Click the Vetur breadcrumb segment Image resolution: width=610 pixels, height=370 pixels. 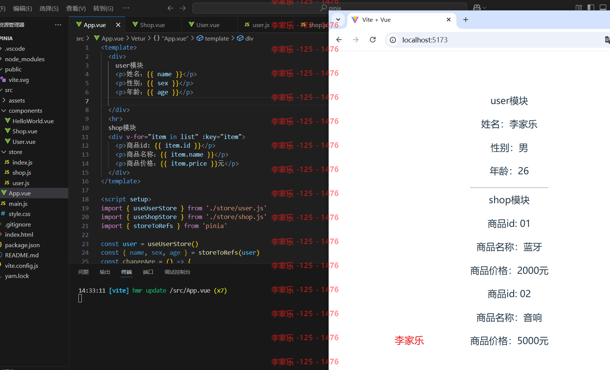138,38
